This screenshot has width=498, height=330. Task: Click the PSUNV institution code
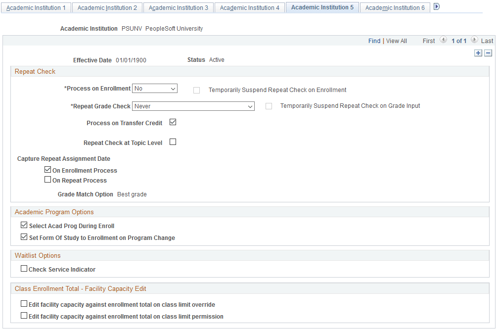pos(132,29)
